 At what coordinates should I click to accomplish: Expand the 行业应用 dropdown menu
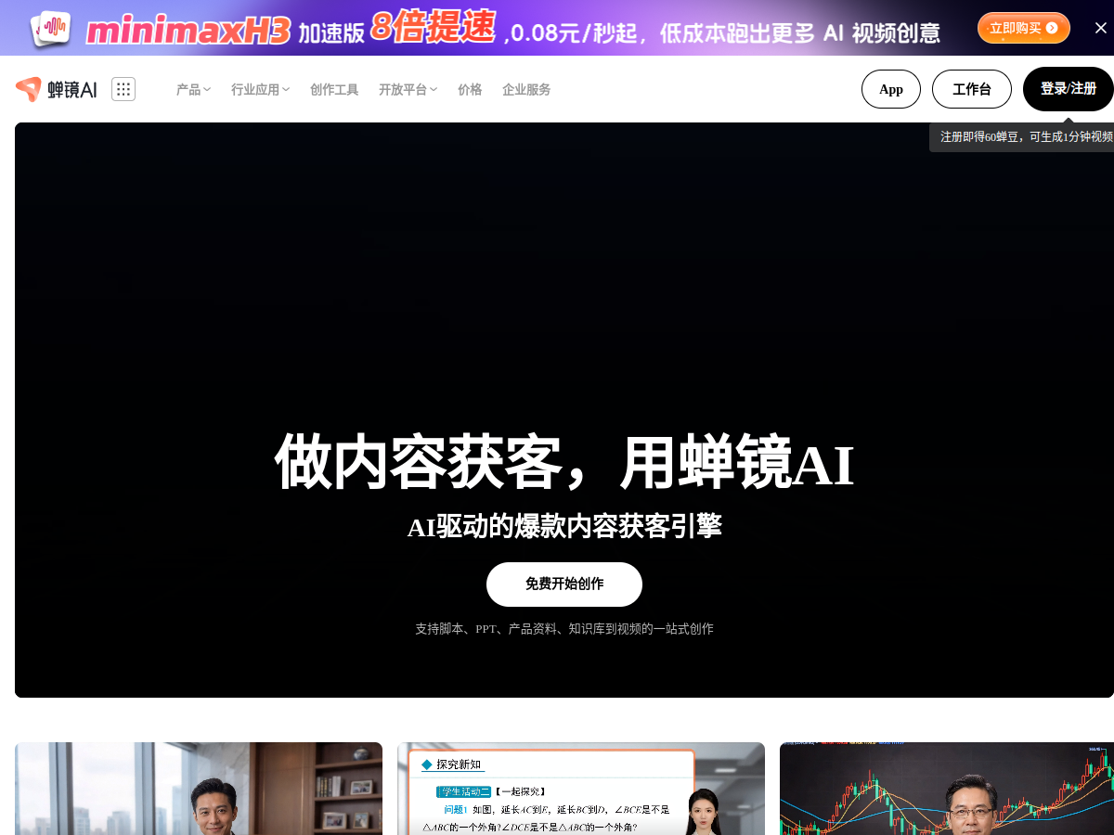pyautogui.click(x=260, y=89)
